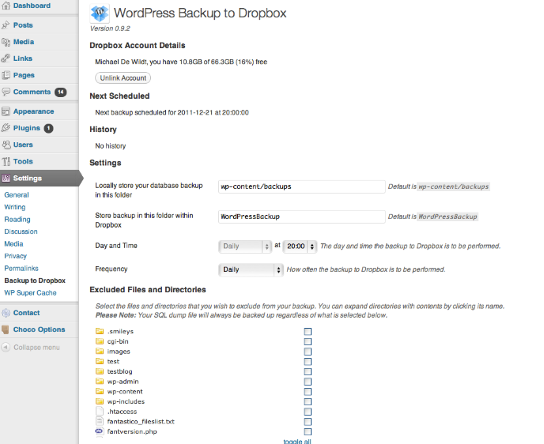Click the Links chain icon
Screen dimensions: 544x444
(x=6, y=58)
